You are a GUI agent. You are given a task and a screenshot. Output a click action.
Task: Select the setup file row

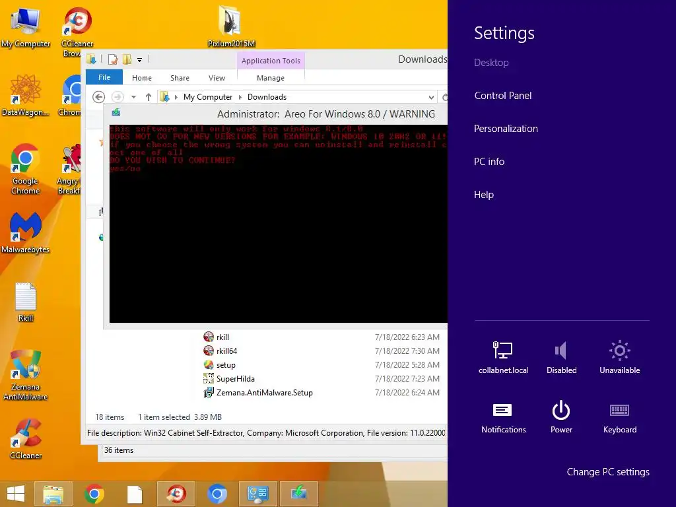pos(321,364)
